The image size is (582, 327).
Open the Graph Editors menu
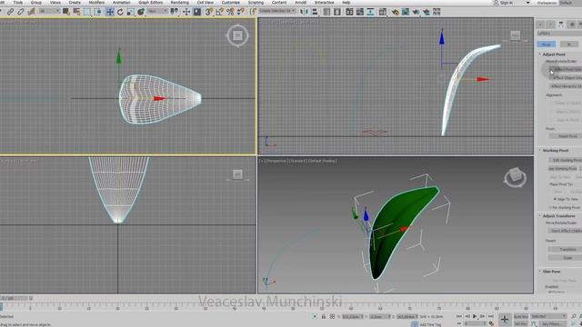(151, 3)
